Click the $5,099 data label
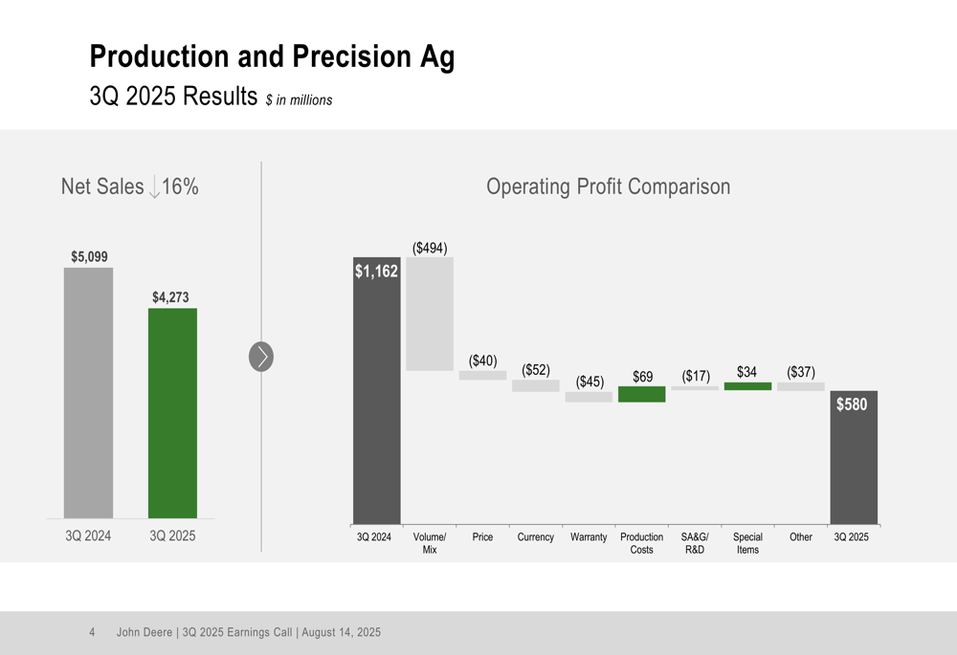This screenshot has height=655, width=957. tap(89, 257)
